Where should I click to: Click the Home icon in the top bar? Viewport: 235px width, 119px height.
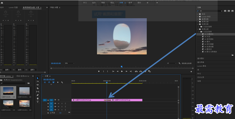pos(2,3)
